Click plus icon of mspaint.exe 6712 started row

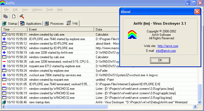4,66
